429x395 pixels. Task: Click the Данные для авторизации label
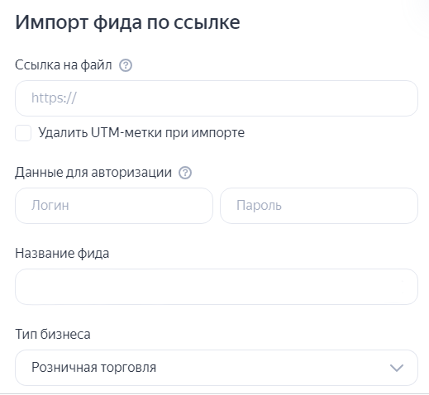coord(93,173)
